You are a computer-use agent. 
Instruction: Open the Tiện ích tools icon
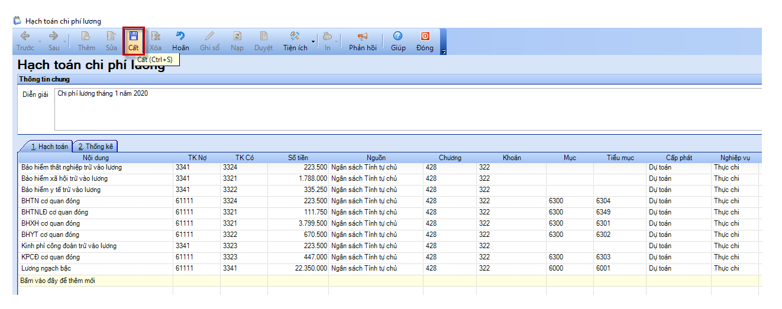[x=295, y=36]
